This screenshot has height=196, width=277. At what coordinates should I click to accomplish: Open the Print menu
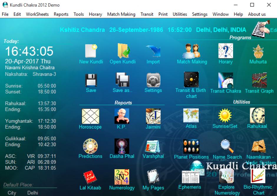tap(163, 14)
